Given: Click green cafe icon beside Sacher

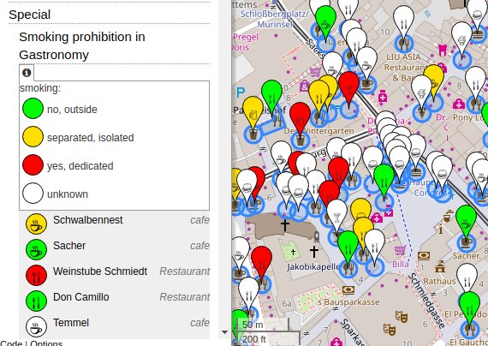Looking at the screenshot, I should (36, 250).
